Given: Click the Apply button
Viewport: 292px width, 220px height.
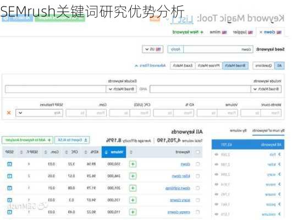Looking at the screenshot, I should point(175,50).
